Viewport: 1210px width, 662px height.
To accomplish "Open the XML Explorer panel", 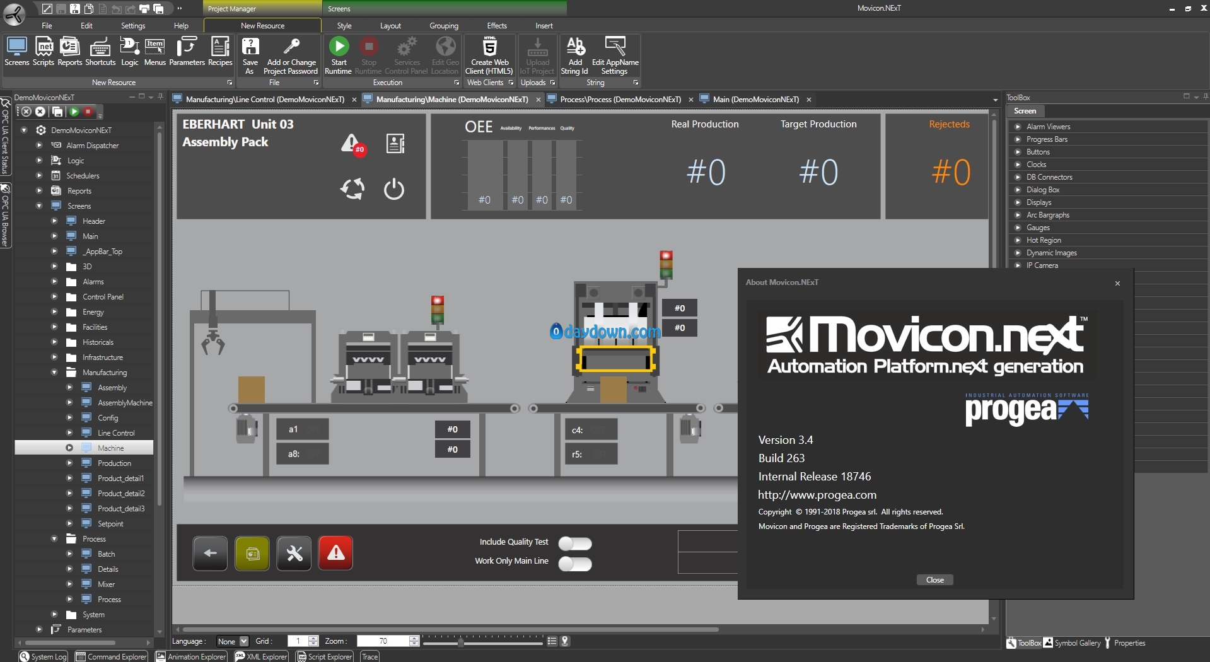I will (262, 656).
